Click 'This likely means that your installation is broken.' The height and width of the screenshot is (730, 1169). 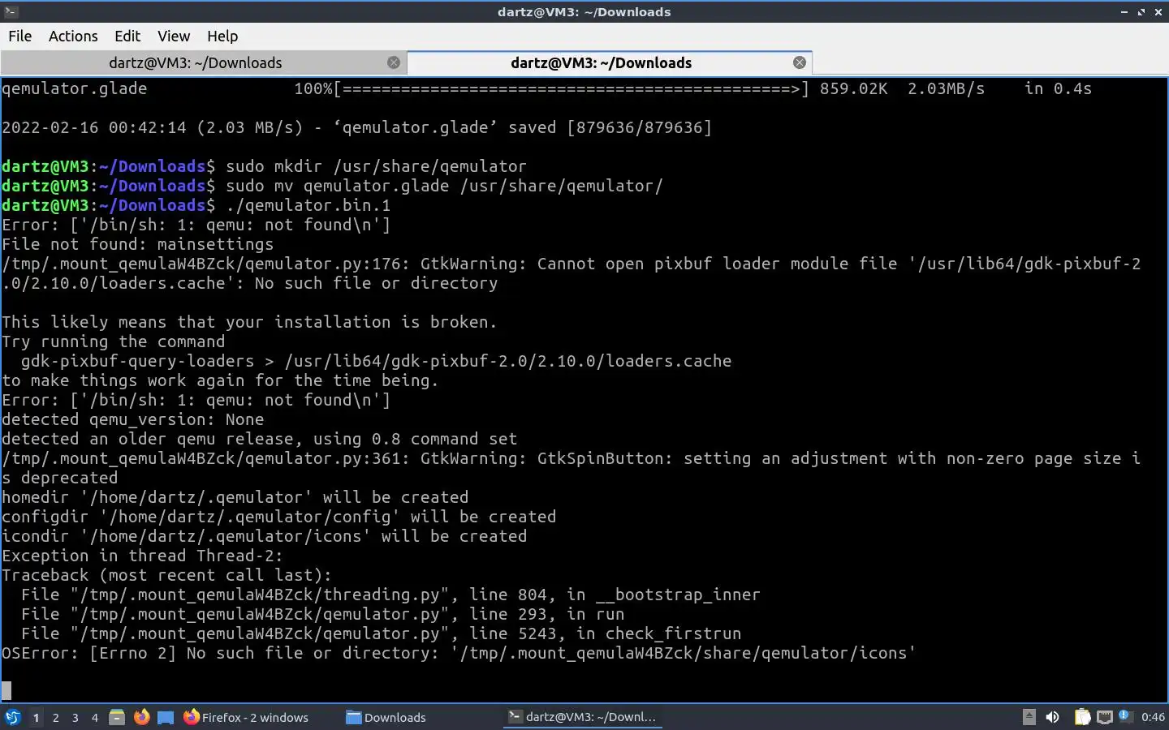click(x=249, y=322)
